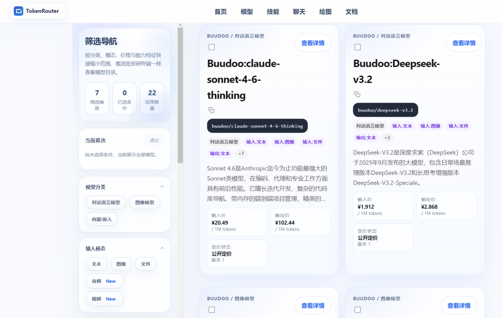
Task: Click 输入:文本 tag on claude-sonnet card
Action: (x=256, y=142)
